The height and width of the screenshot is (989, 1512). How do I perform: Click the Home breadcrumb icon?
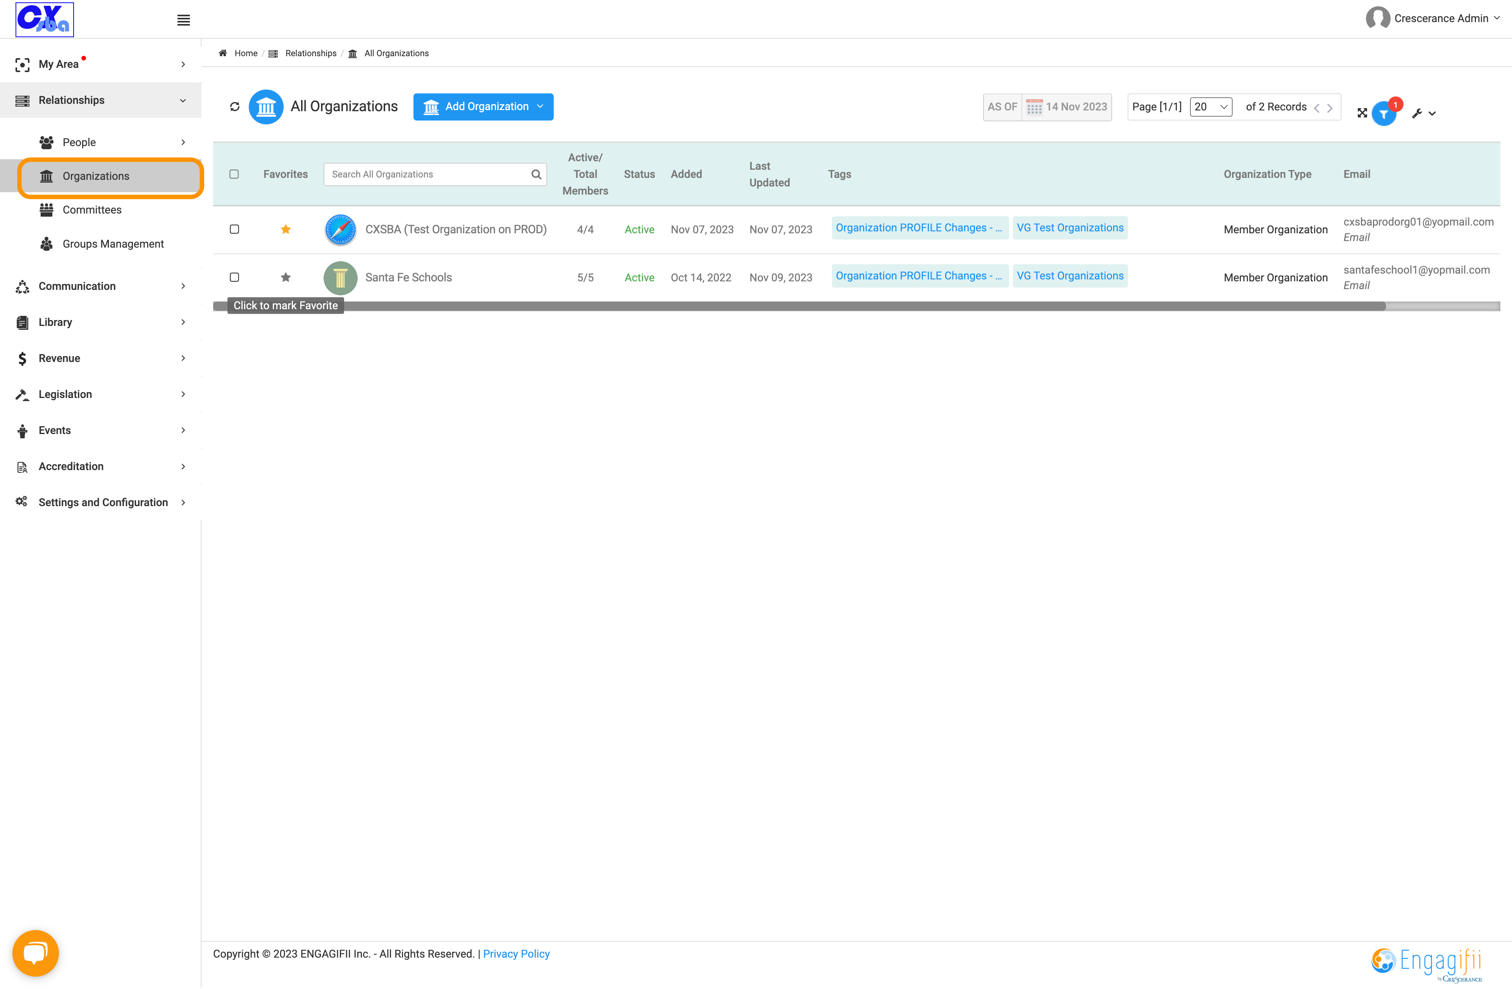tap(223, 53)
